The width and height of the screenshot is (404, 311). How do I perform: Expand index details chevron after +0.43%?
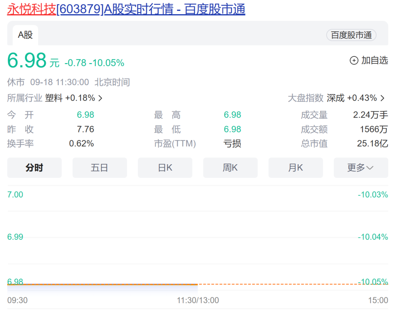(382, 98)
